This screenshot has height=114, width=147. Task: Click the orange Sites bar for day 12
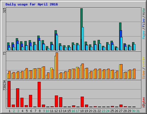(57, 66)
